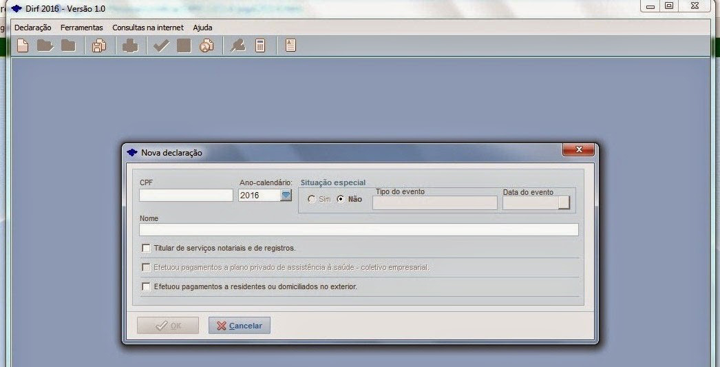Screen dimensions: 720x367
Task: Click the closed folder icon in toolbar
Action: 68,45
